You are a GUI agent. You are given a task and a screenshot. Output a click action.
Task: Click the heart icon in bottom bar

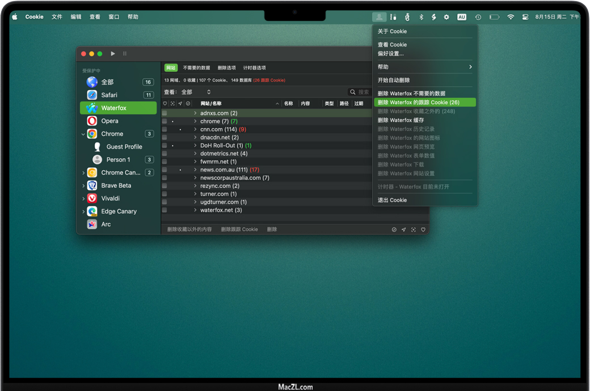[423, 229]
